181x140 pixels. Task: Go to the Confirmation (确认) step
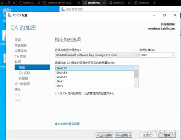coord(18,89)
